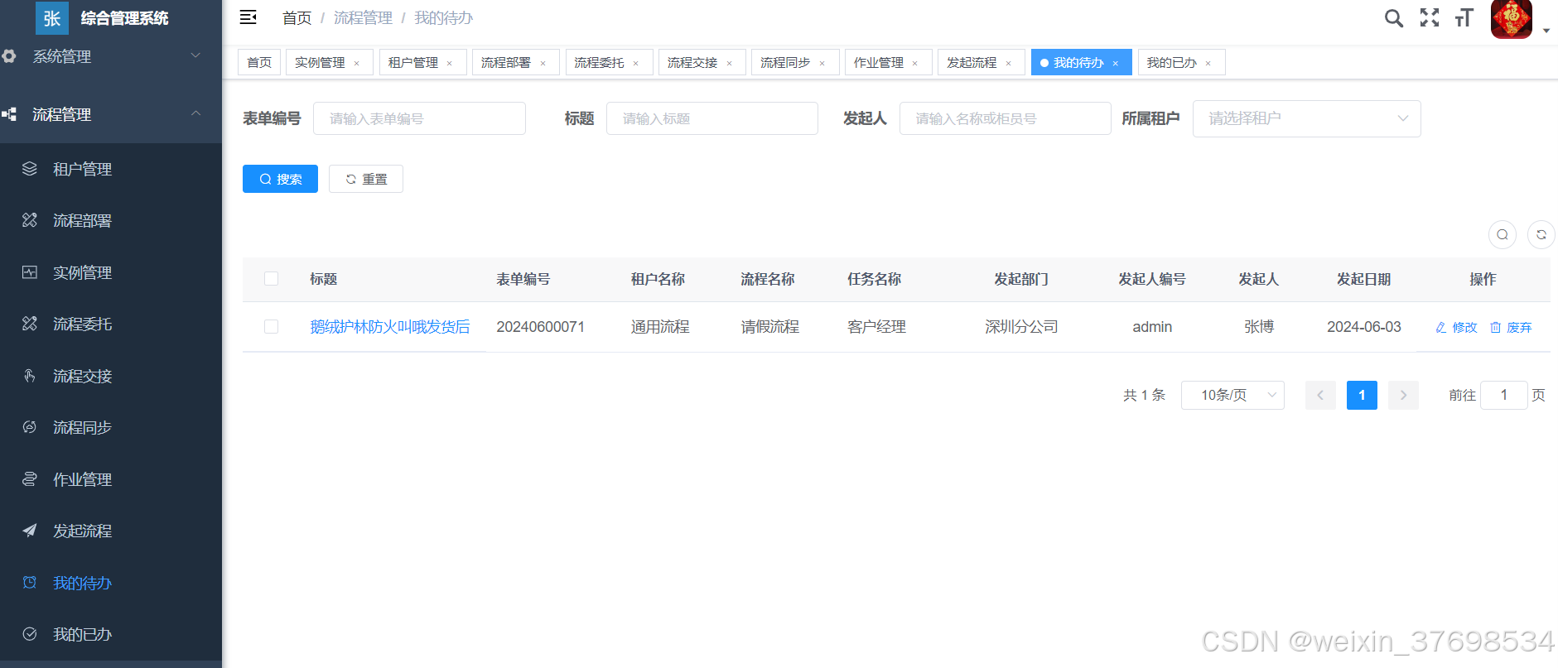This screenshot has height=668, width=1558.
Task: Select page 1 in pagination
Action: (1362, 395)
